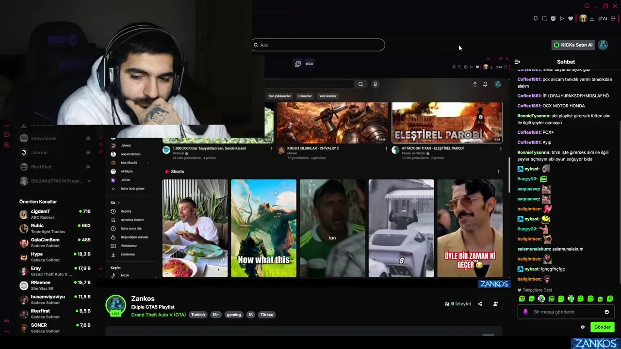Click YouTube search magnifier icon in stream
Viewport: 621px width, 349px height.
pos(360,84)
